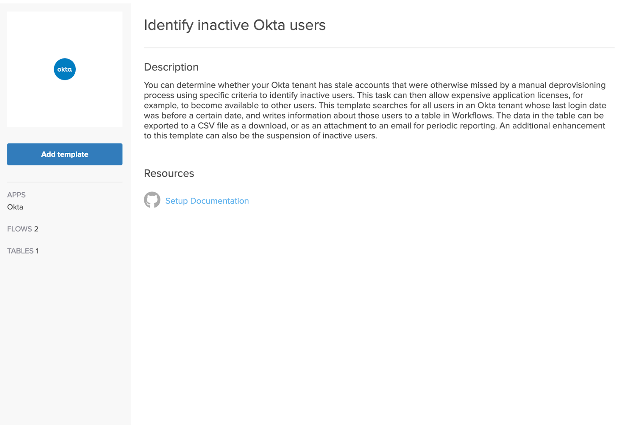Viewport: 624px width, 431px height.
Task: Click 'suspension of inactive users' text
Action: point(321,136)
